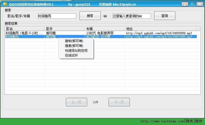Sort by 歌手 column header
The height and width of the screenshot is (125, 205).
[x=65, y=29]
